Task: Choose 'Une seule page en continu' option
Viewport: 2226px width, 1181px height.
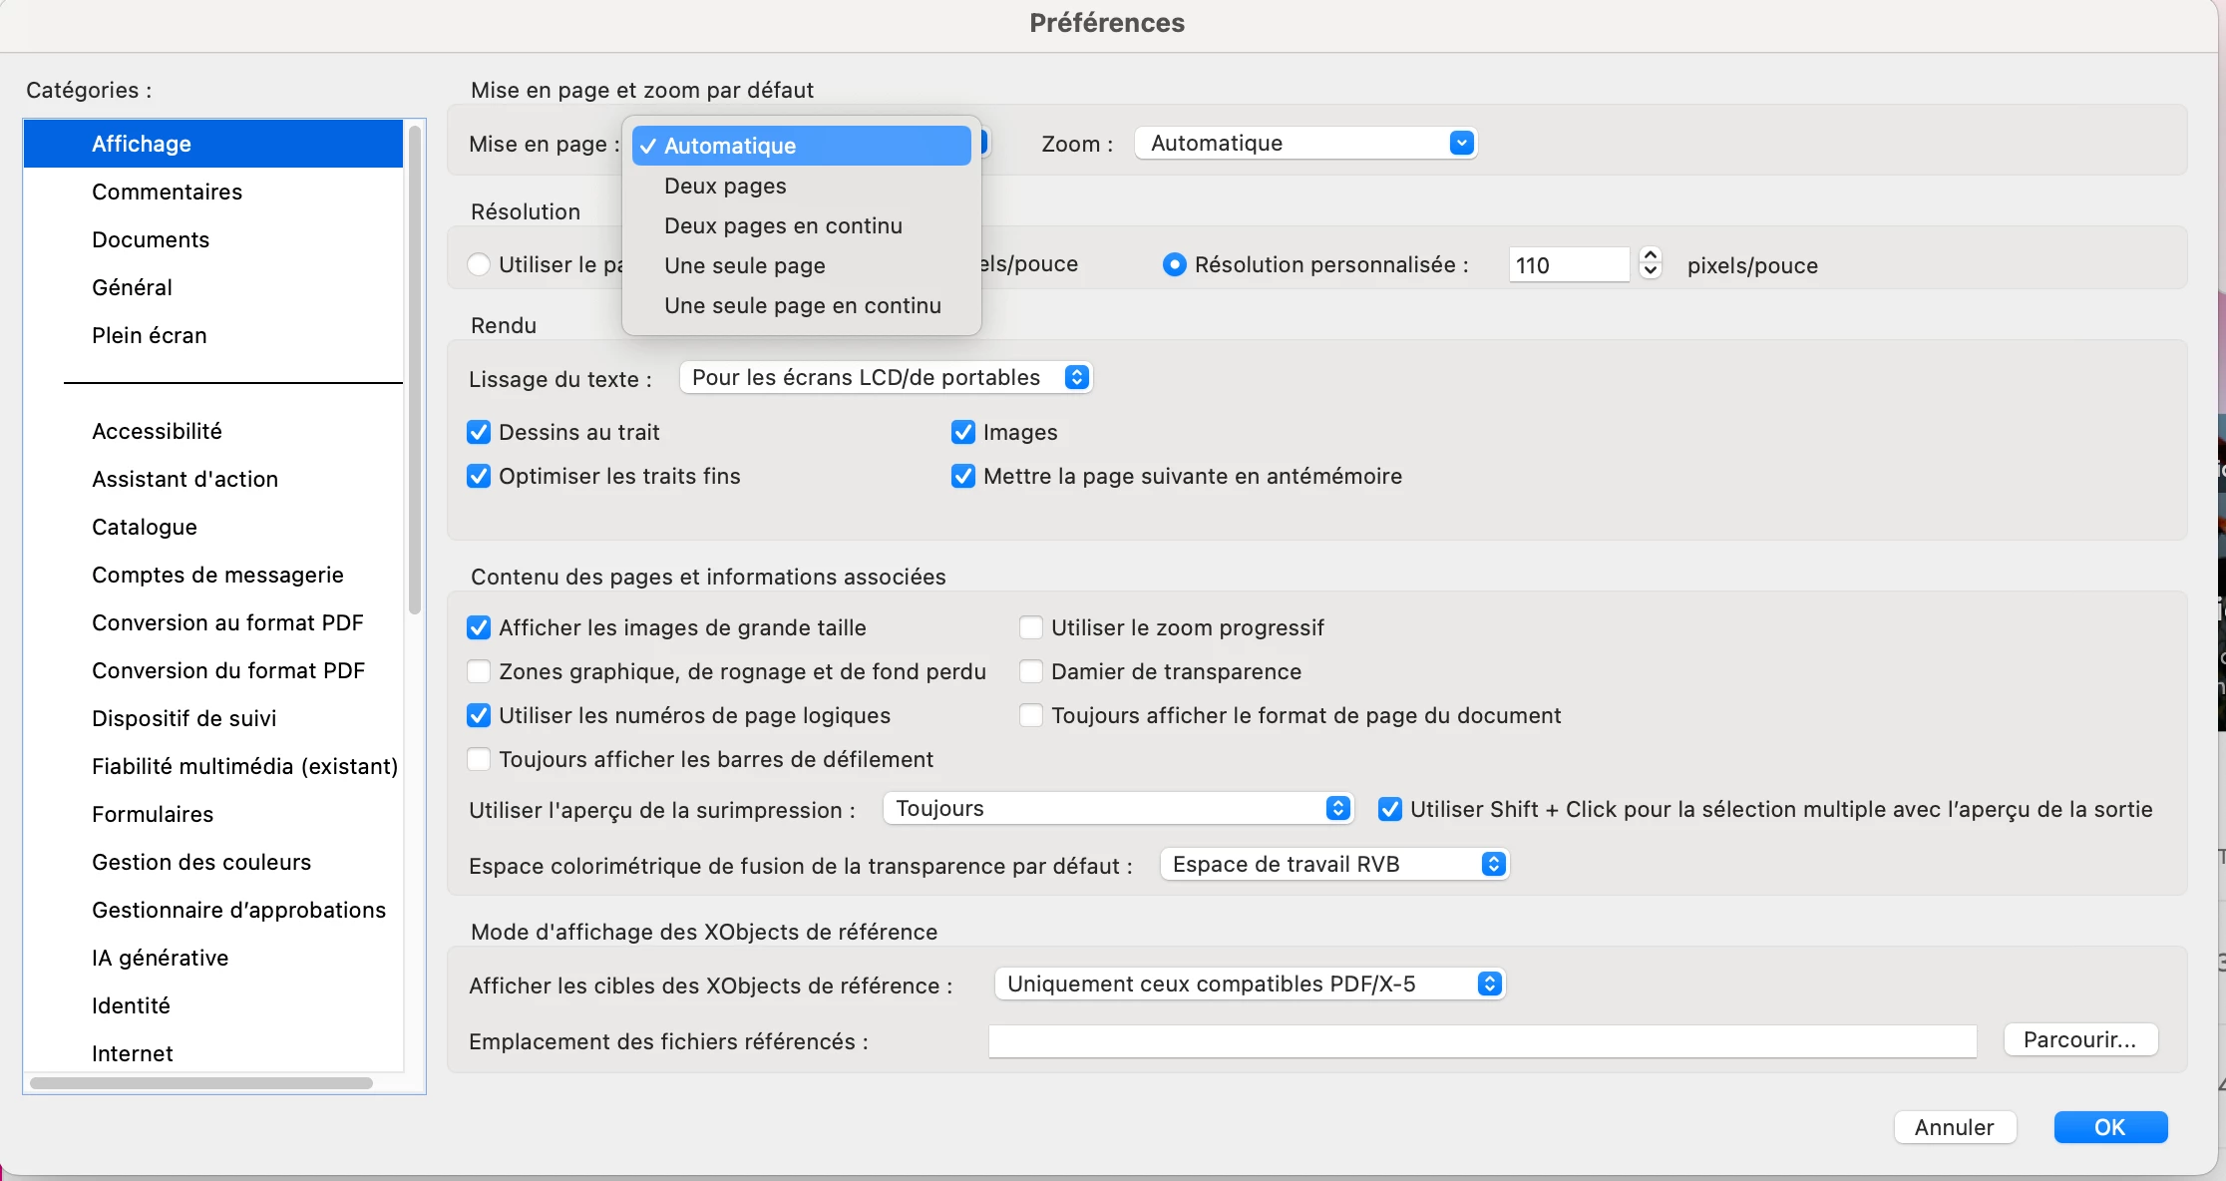Action: click(x=802, y=306)
